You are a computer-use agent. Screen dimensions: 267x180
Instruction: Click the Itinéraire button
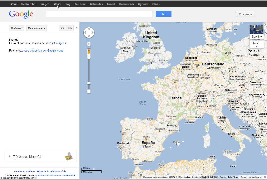(x=16, y=28)
